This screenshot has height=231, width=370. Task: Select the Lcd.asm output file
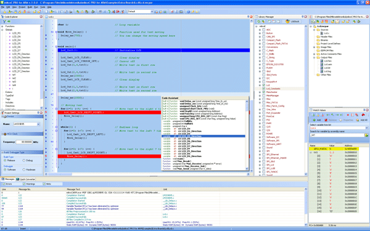(326, 64)
